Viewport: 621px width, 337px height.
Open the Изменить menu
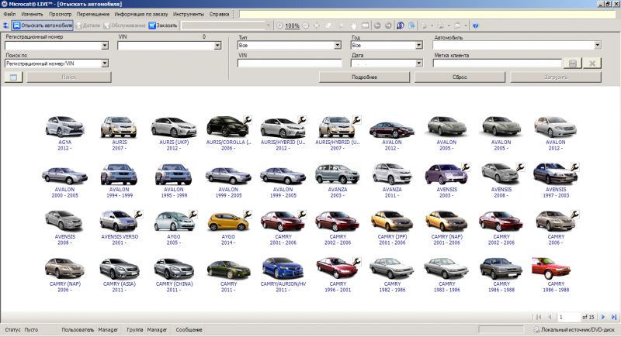click(x=32, y=14)
